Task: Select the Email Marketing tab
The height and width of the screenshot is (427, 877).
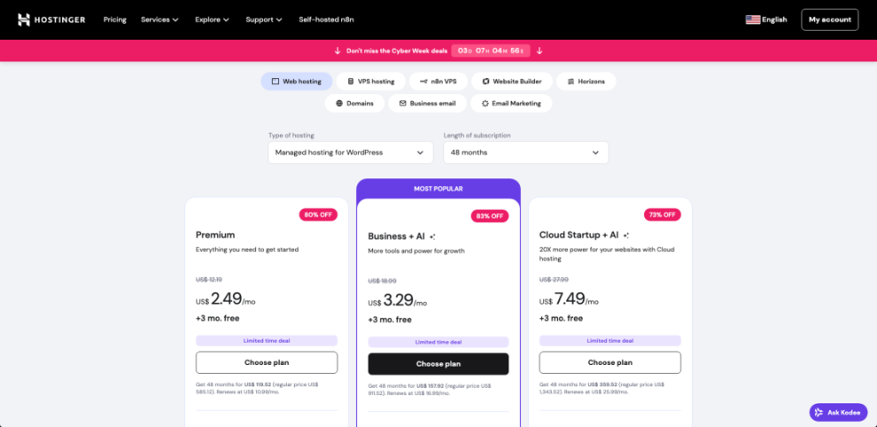Action: 511,103
